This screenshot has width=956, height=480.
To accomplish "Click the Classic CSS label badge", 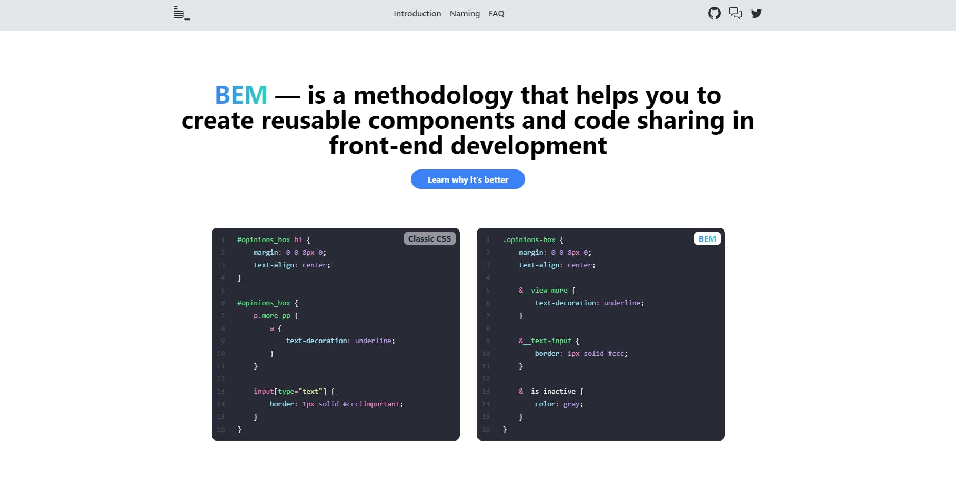I will [x=429, y=239].
